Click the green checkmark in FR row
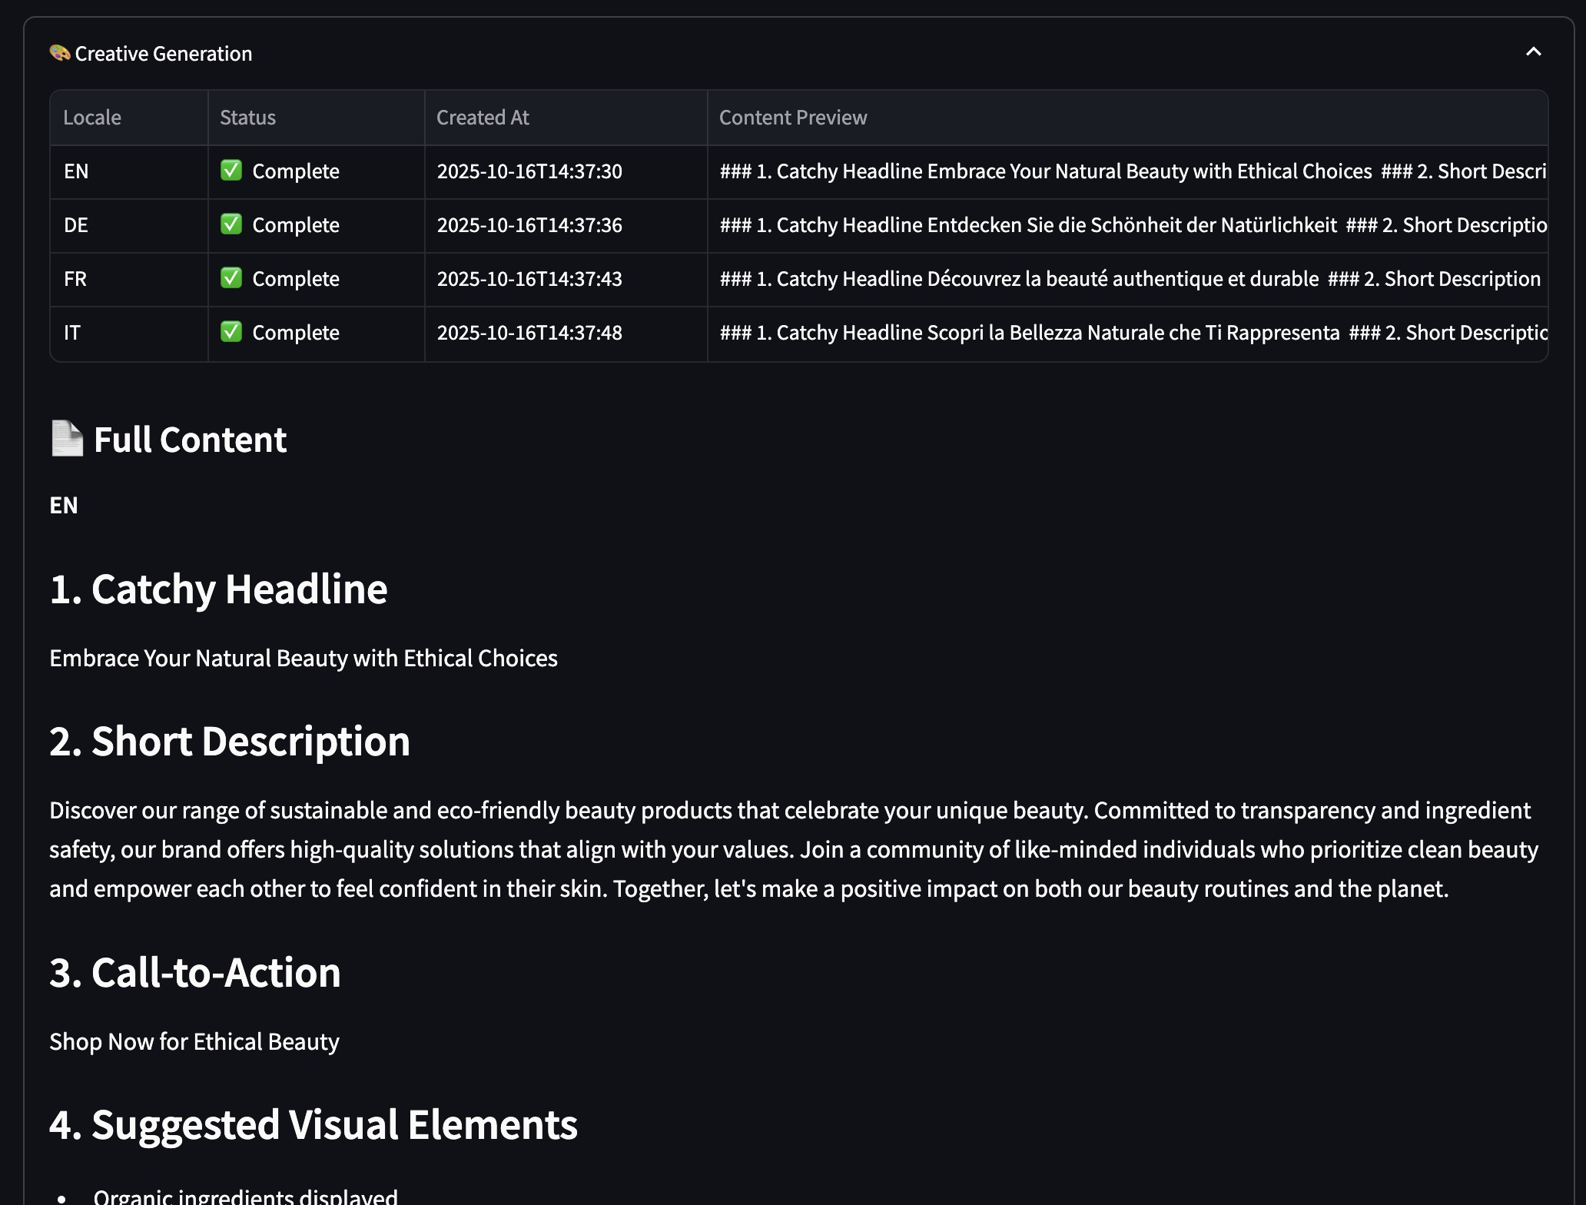 pyautogui.click(x=231, y=278)
